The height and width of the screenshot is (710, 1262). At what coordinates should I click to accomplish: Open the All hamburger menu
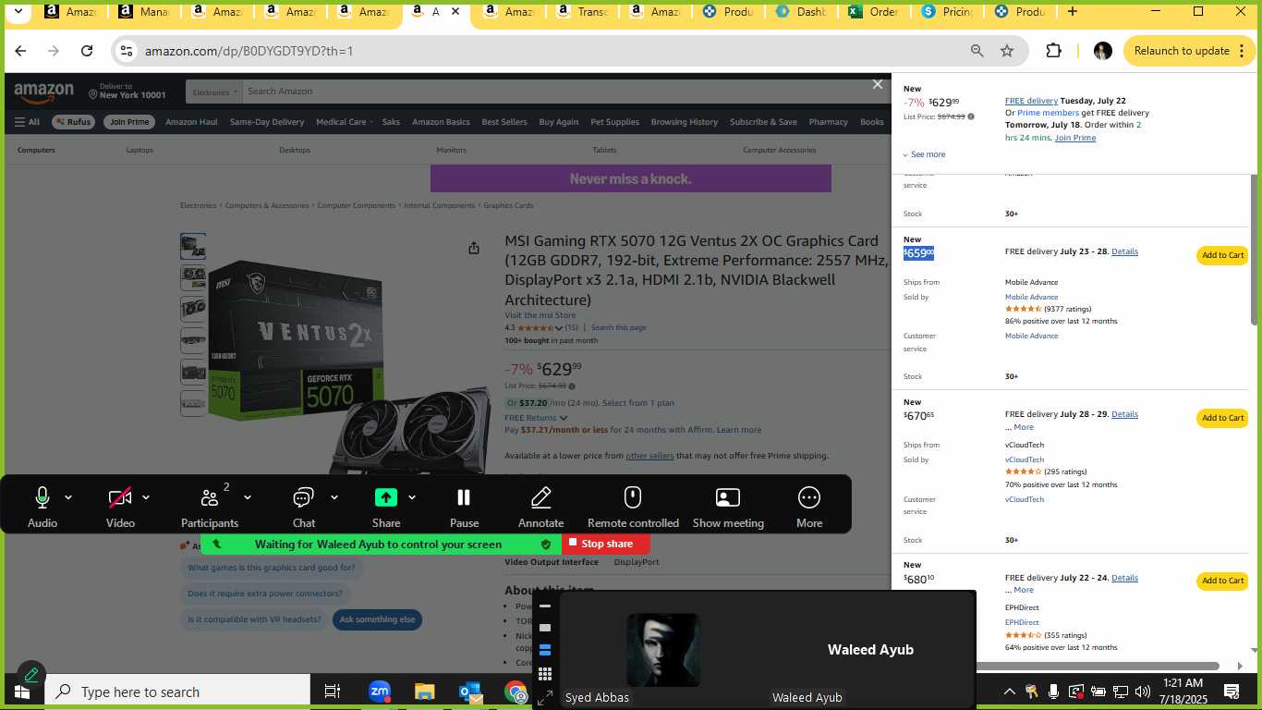[27, 122]
